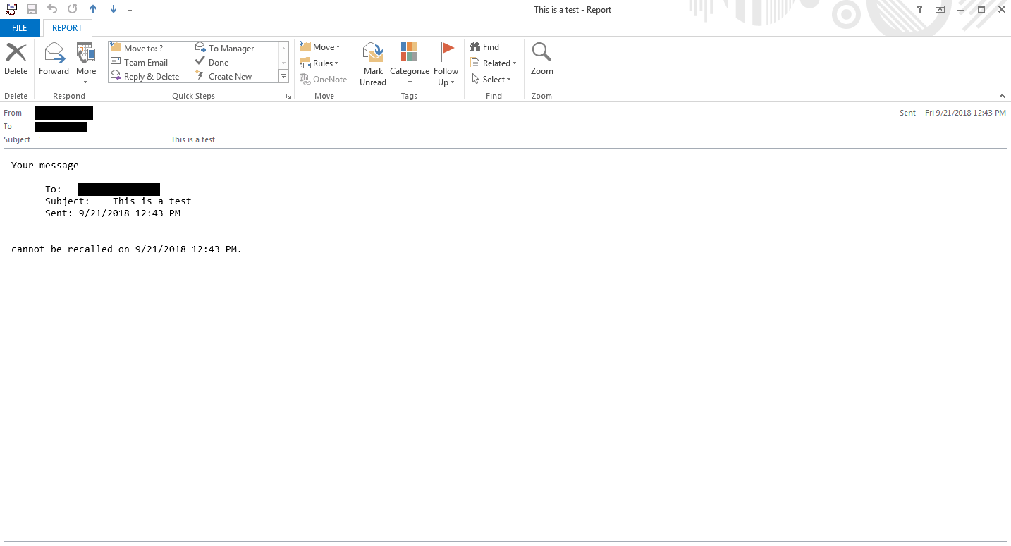1011x546 pixels.
Task: Go to the next item
Action: click(113, 9)
